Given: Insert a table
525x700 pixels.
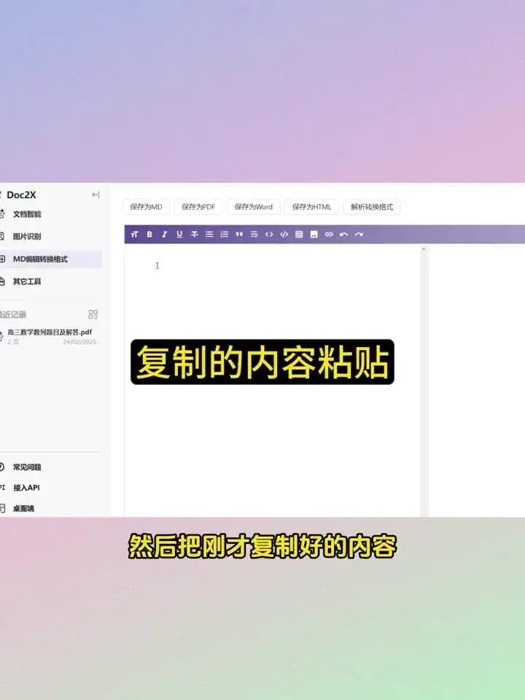Looking at the screenshot, I should [299, 234].
